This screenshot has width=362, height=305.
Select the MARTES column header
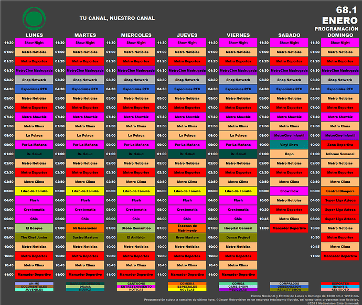click(85, 35)
